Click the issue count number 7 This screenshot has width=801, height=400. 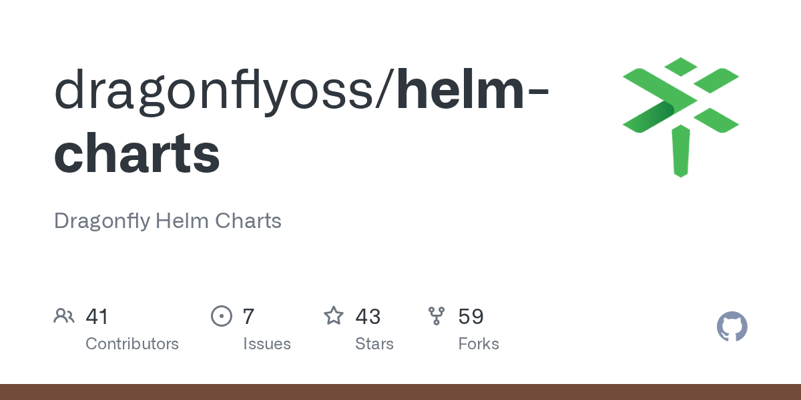pos(248,316)
